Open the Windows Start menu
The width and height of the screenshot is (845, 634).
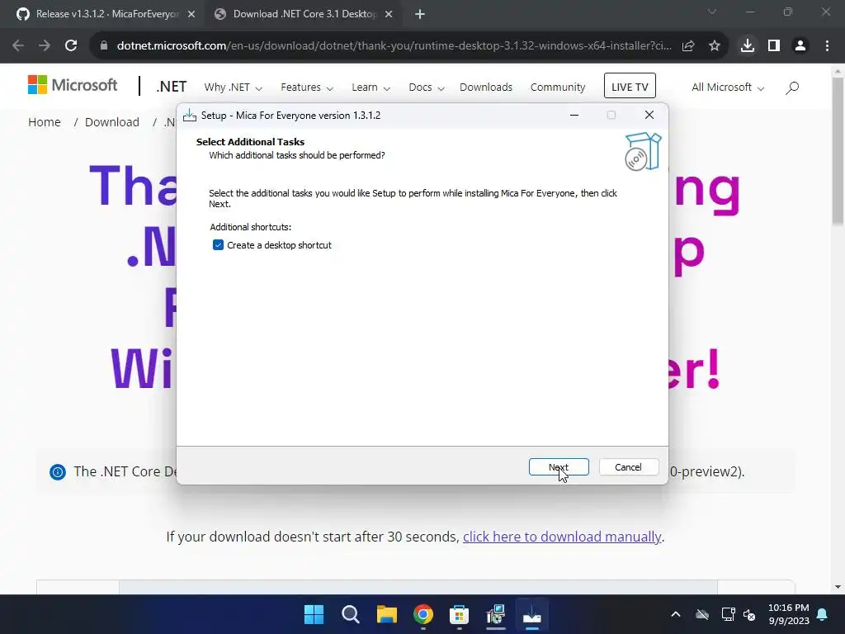click(x=314, y=614)
